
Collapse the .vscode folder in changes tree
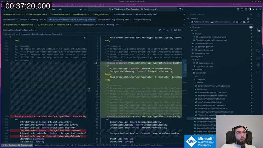(198, 70)
